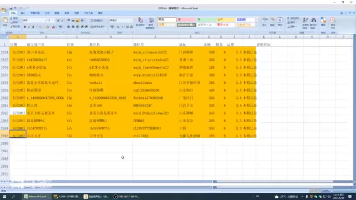
Task: Center text horizontally
Action: pyautogui.click(x=73, y=27)
